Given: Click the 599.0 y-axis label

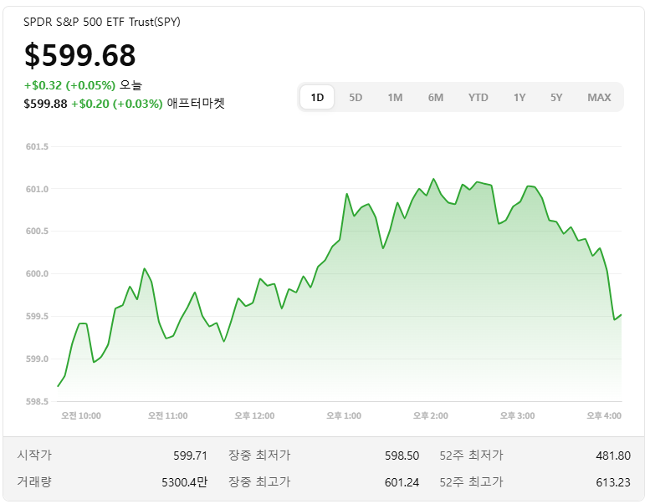Looking at the screenshot, I should point(37,359).
